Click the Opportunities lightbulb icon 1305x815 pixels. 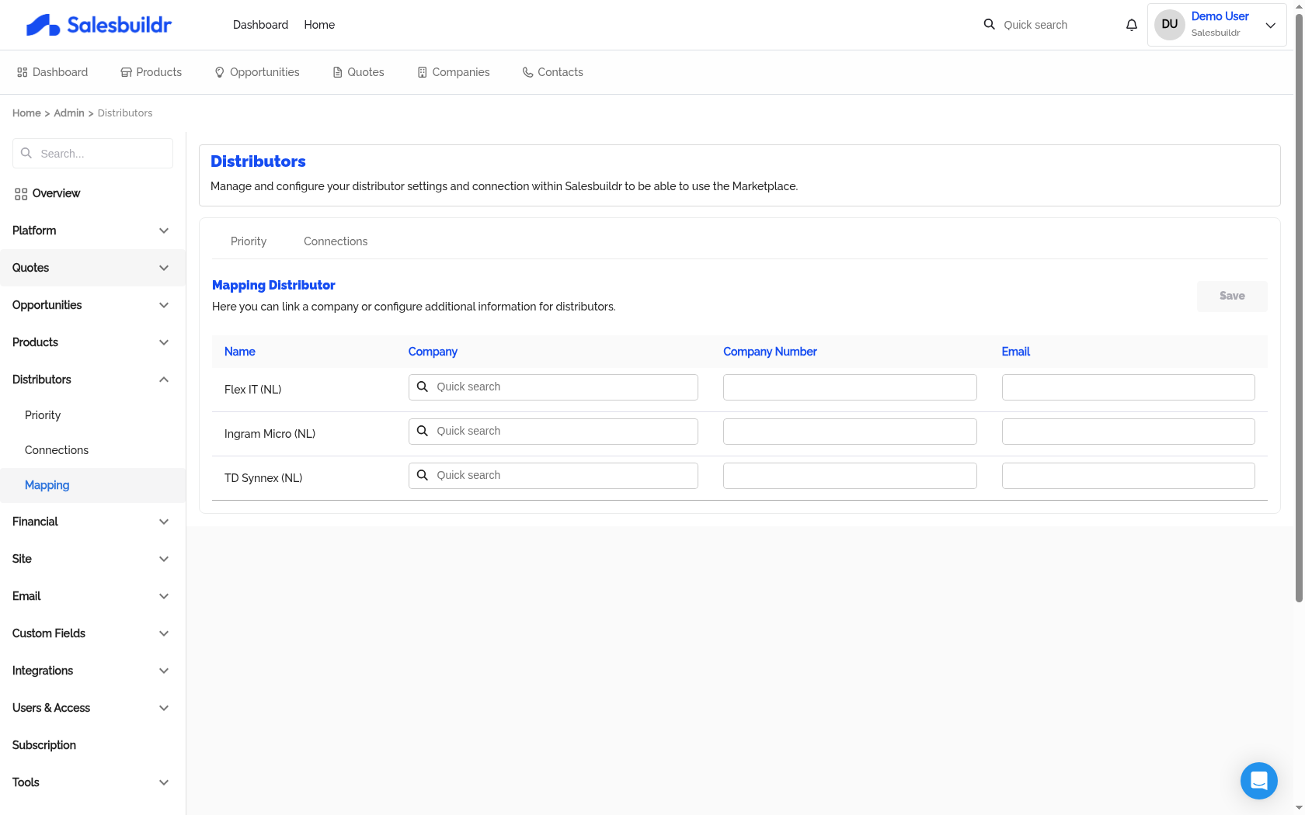tap(220, 72)
